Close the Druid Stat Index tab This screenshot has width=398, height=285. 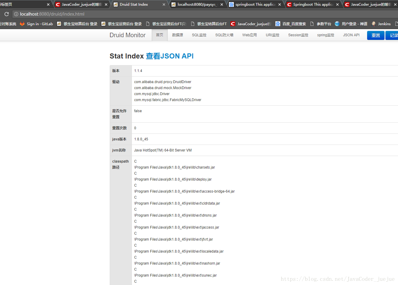(164, 4)
